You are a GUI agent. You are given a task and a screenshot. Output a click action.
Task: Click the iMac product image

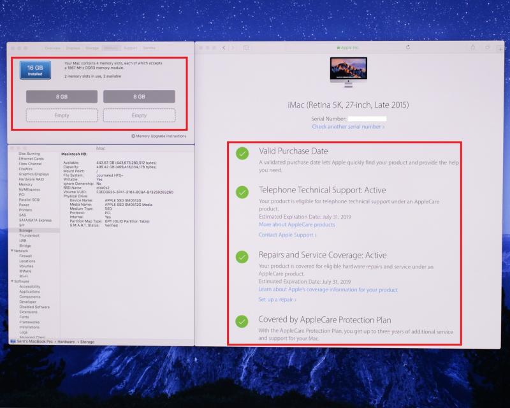(348, 72)
